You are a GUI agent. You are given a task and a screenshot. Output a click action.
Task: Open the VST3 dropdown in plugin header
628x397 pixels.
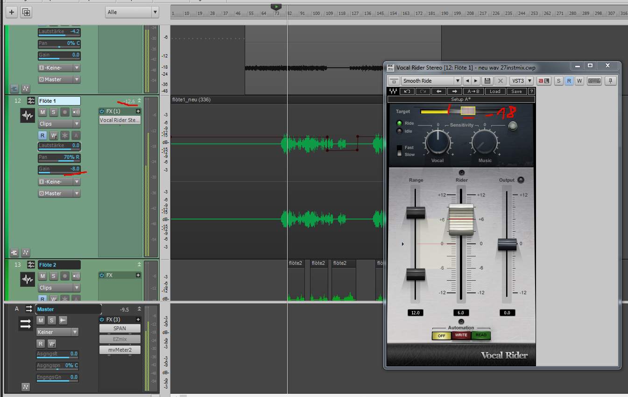521,81
